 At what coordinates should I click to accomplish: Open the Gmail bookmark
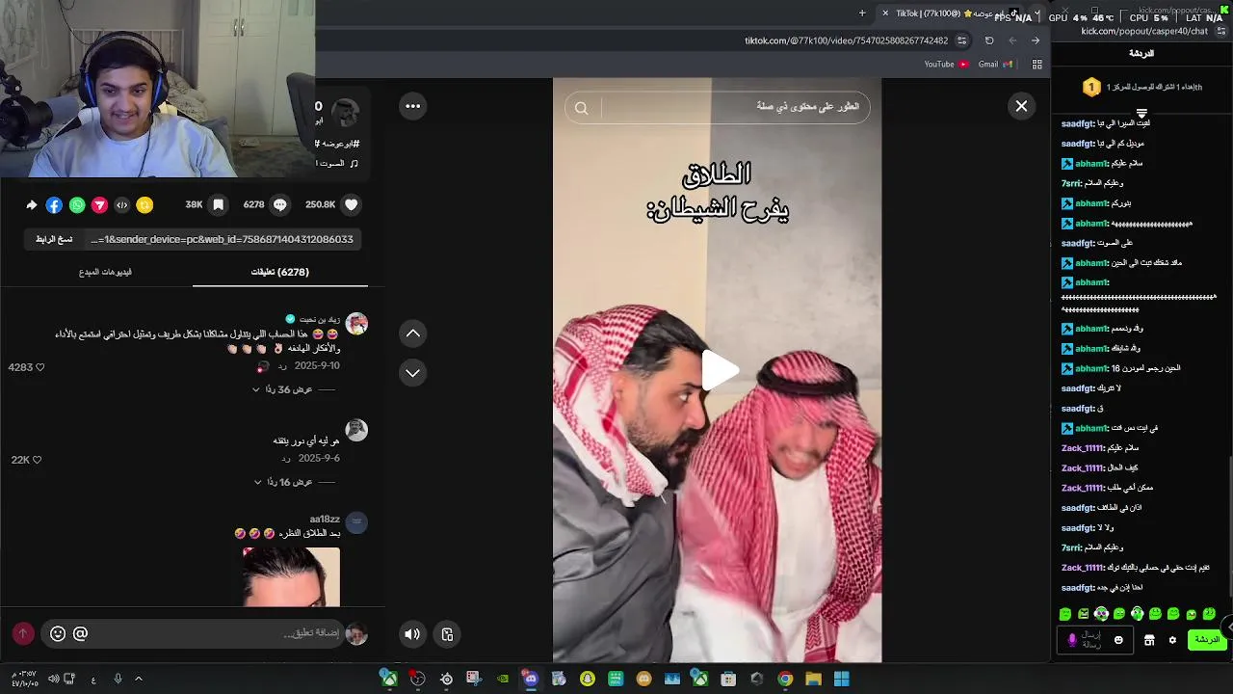(x=995, y=65)
